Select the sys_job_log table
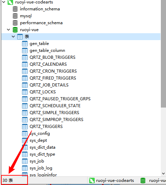Viewport: 166px width, 185px height. click(x=41, y=168)
